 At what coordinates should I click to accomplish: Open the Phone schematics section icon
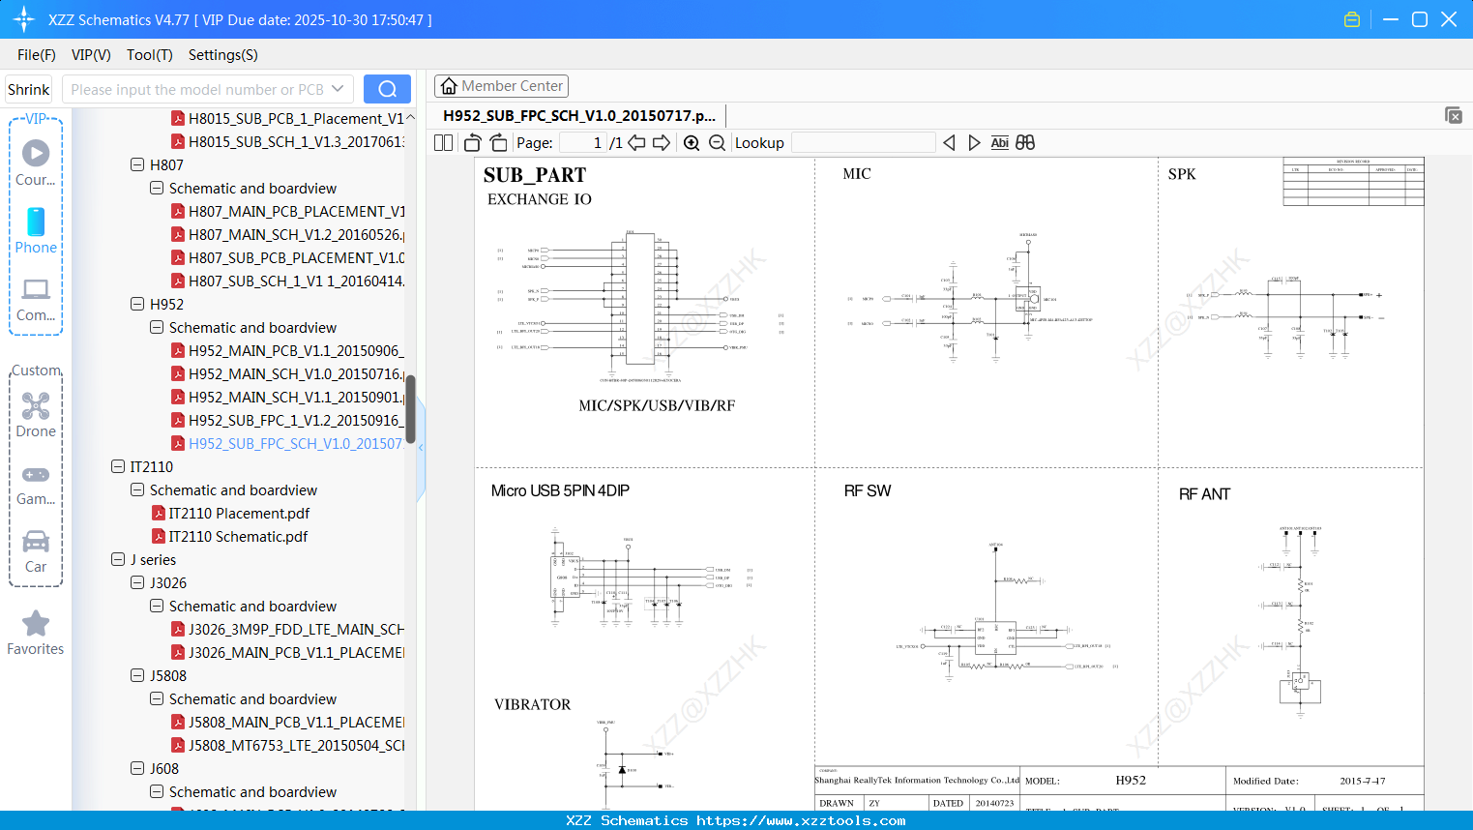[36, 223]
